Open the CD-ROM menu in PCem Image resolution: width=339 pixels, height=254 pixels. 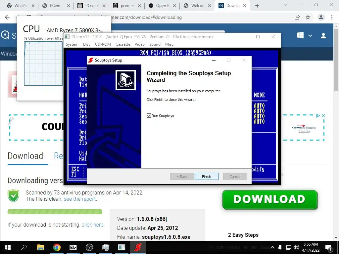(x=103, y=44)
